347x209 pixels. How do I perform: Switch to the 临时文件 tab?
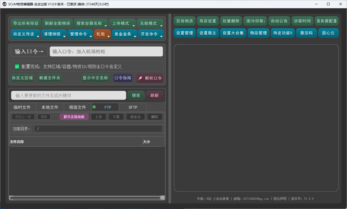22,107
